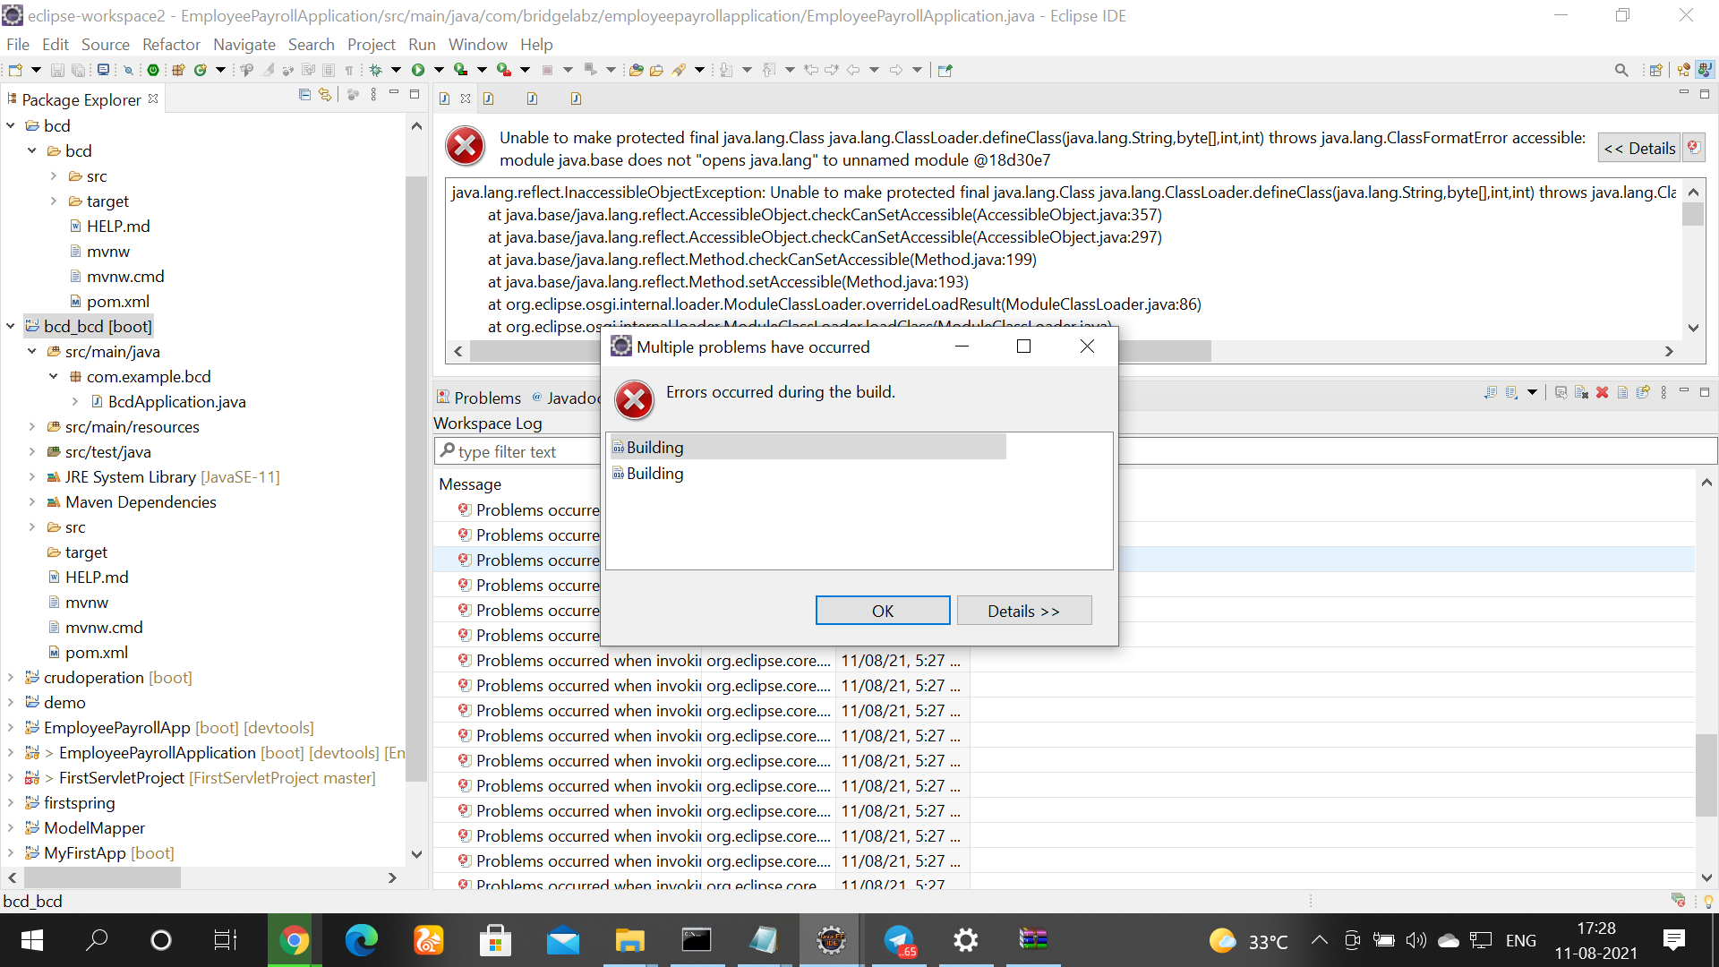Image resolution: width=1719 pixels, height=967 pixels.
Task: Click the Import Log icon in the Error Log toolbar
Action: [1511, 392]
